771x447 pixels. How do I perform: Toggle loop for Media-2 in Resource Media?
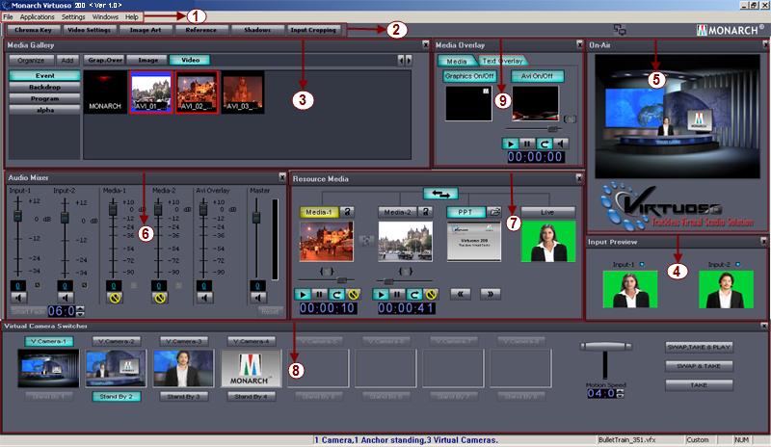[413, 294]
